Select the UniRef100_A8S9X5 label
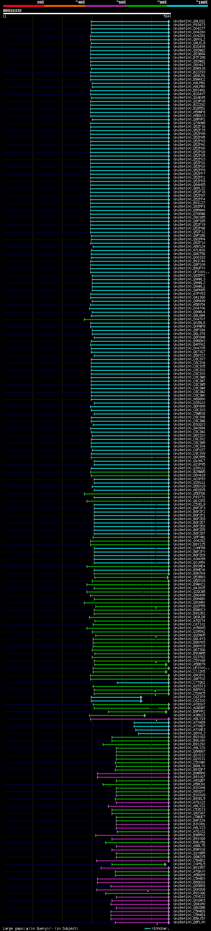This screenshot has height=931, width=211. (189, 490)
